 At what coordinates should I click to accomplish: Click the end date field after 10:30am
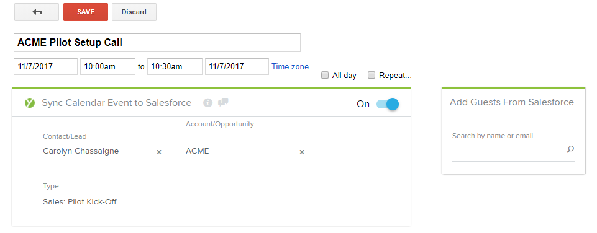(237, 66)
